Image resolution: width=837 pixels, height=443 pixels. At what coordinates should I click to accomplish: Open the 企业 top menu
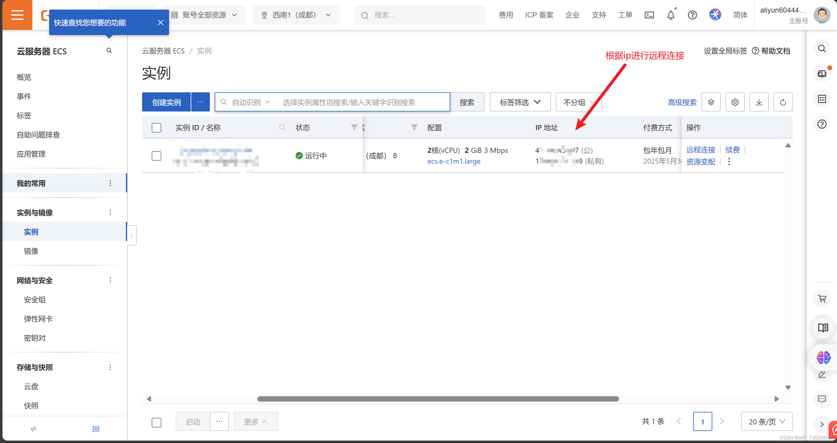(x=572, y=15)
